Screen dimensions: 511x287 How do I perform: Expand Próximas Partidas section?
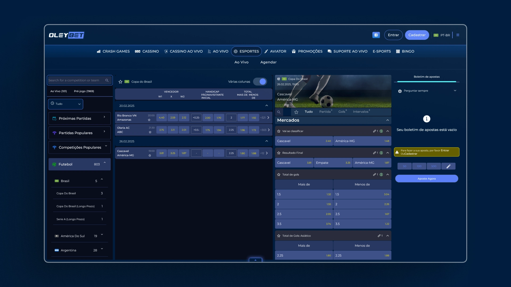coord(80,119)
